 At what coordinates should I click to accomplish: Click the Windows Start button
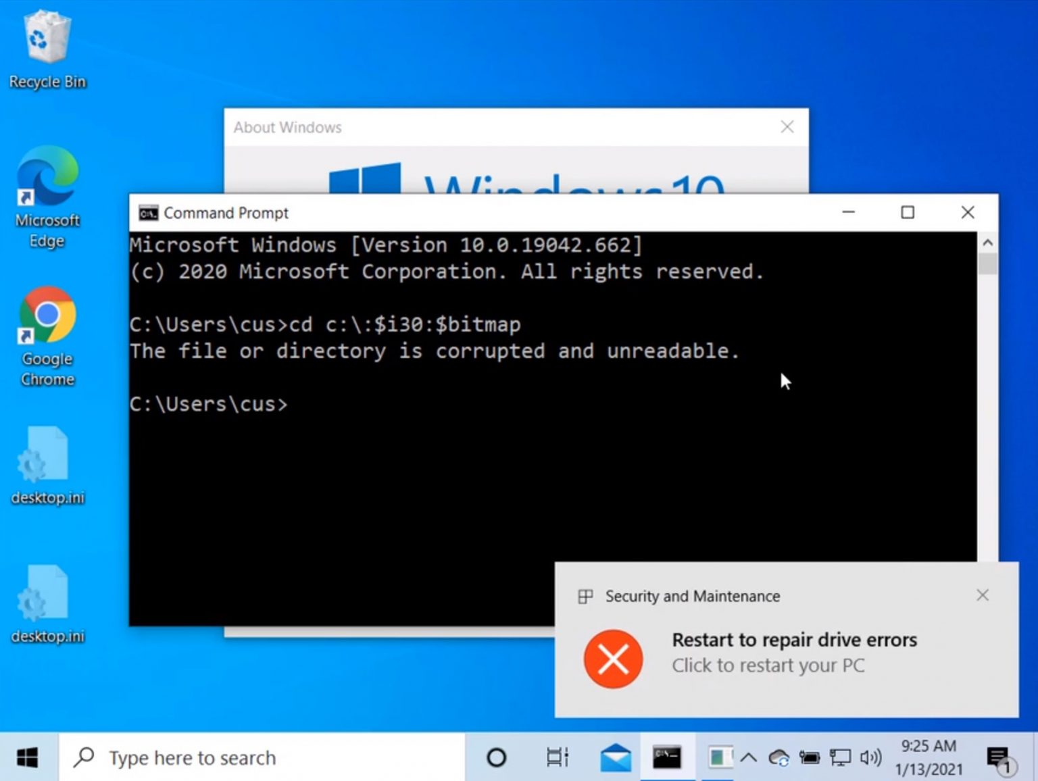(27, 757)
